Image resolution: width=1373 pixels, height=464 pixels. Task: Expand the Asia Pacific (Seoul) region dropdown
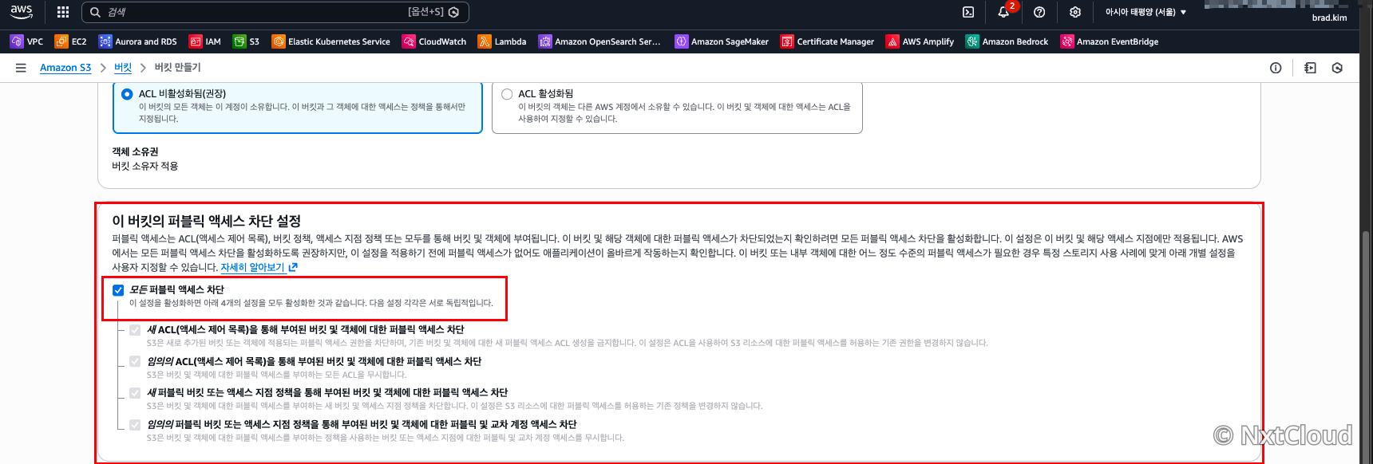1145,12
